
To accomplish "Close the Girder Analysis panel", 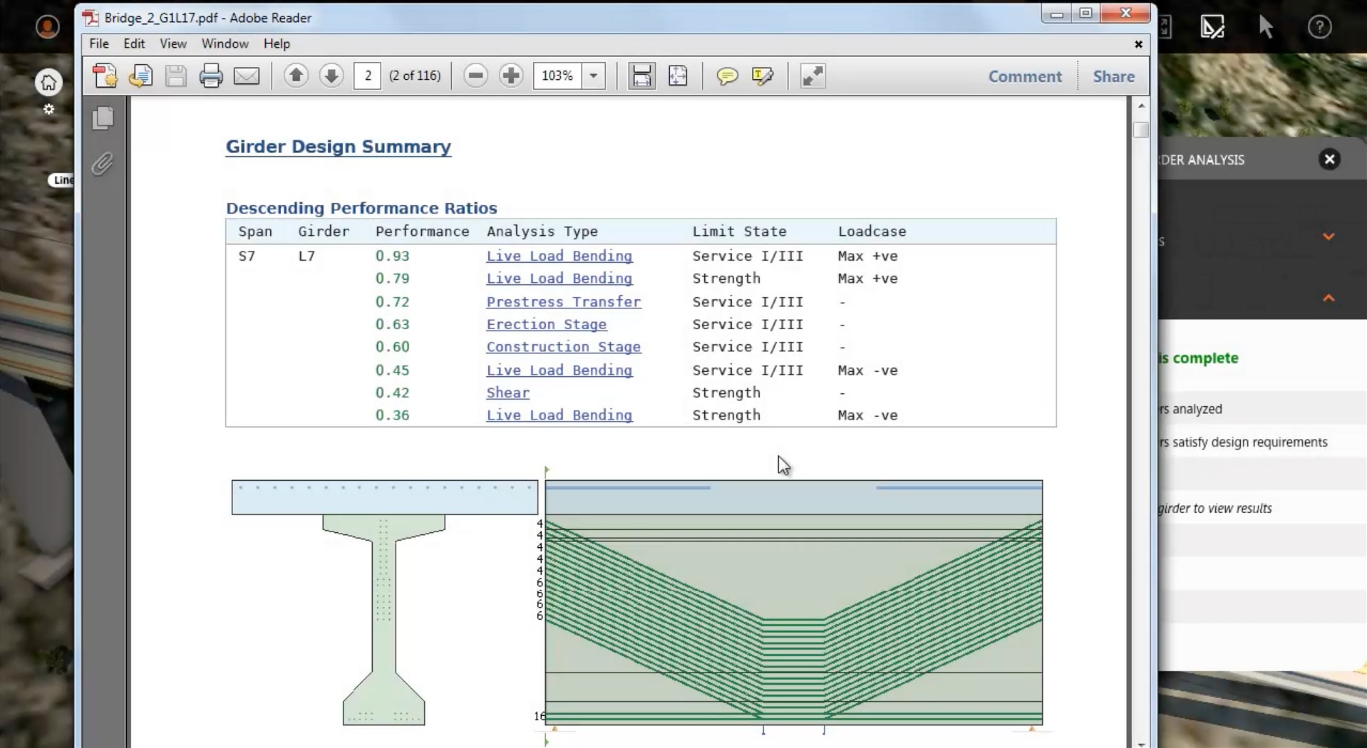I will 1329,160.
